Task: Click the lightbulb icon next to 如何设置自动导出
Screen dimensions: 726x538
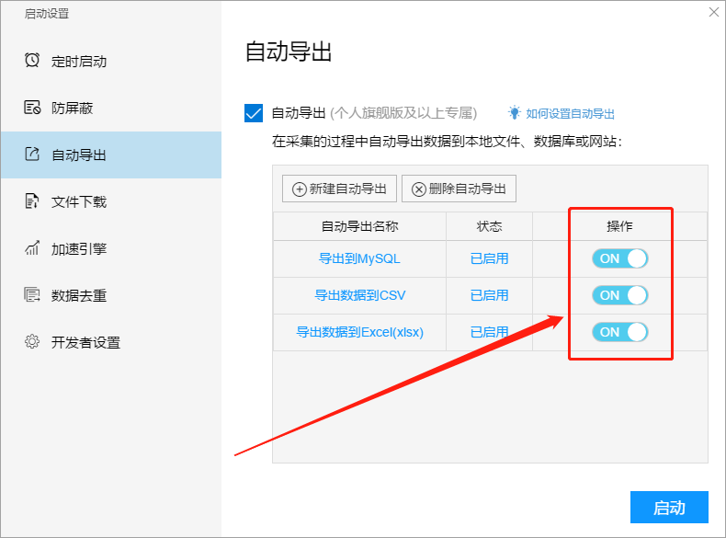Action: (x=514, y=112)
